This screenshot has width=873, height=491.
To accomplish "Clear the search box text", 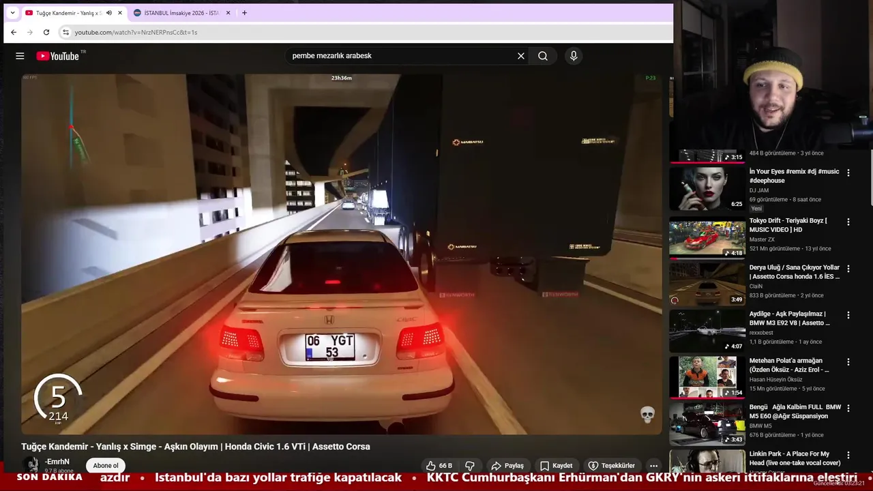I will click(521, 56).
